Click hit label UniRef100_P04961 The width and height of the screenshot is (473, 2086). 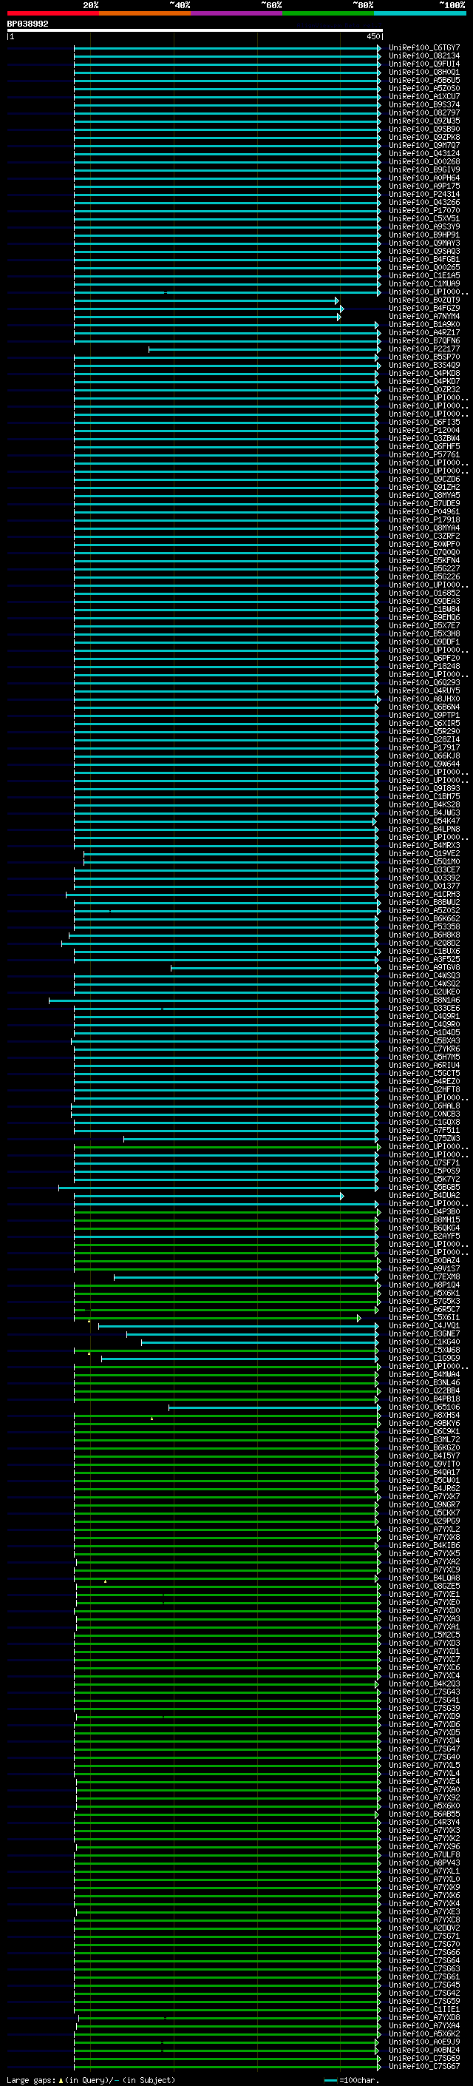423,512
